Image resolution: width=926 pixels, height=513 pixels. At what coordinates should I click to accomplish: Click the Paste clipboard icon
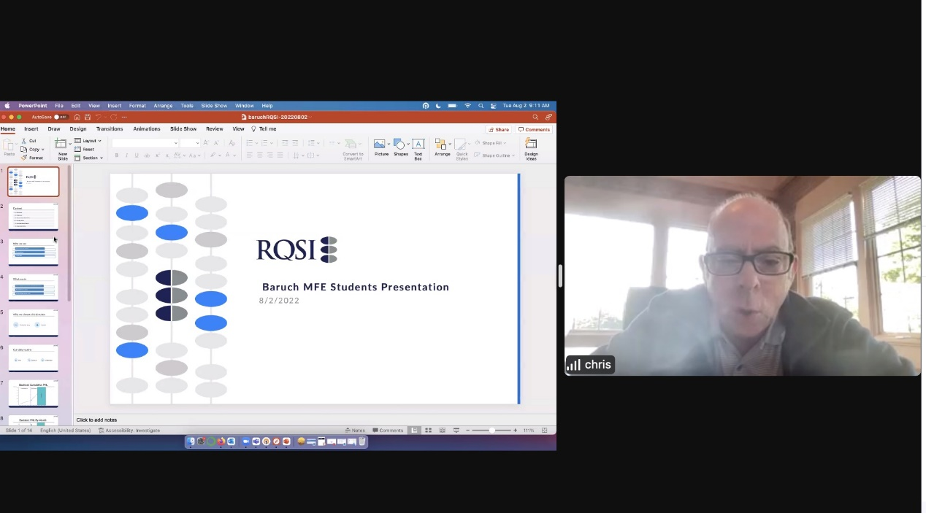9,145
